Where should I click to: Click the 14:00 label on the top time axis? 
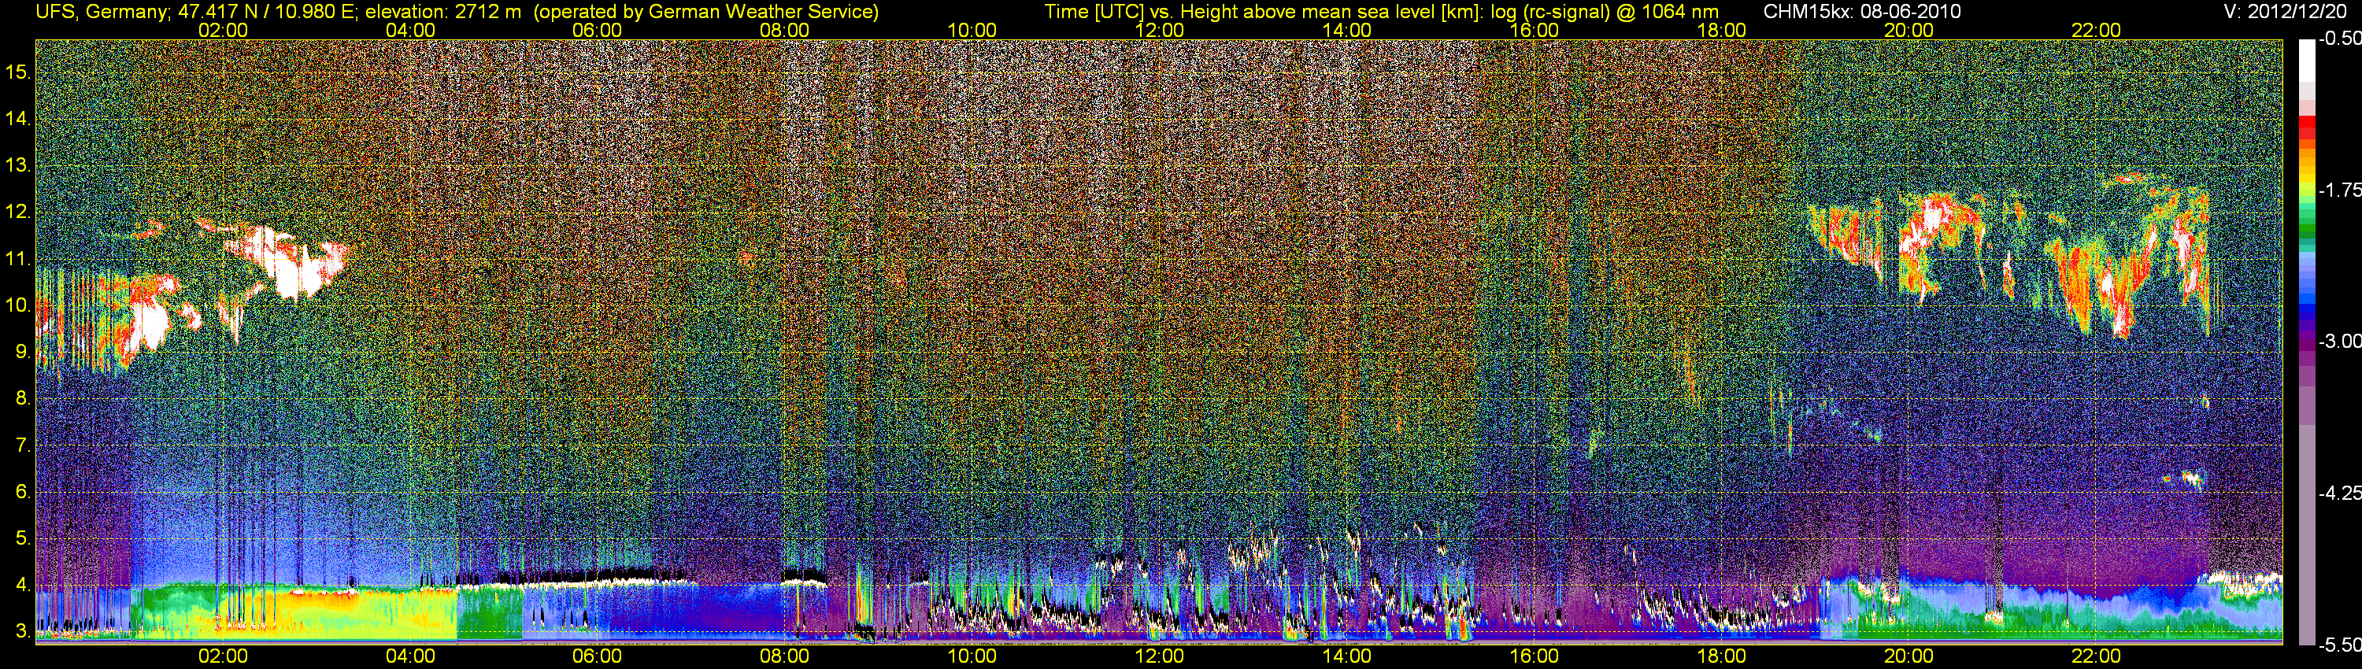[x=1347, y=30]
